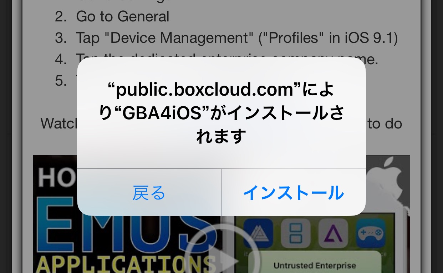Tap the 戻る button to go back
The height and width of the screenshot is (273, 443).
click(149, 193)
